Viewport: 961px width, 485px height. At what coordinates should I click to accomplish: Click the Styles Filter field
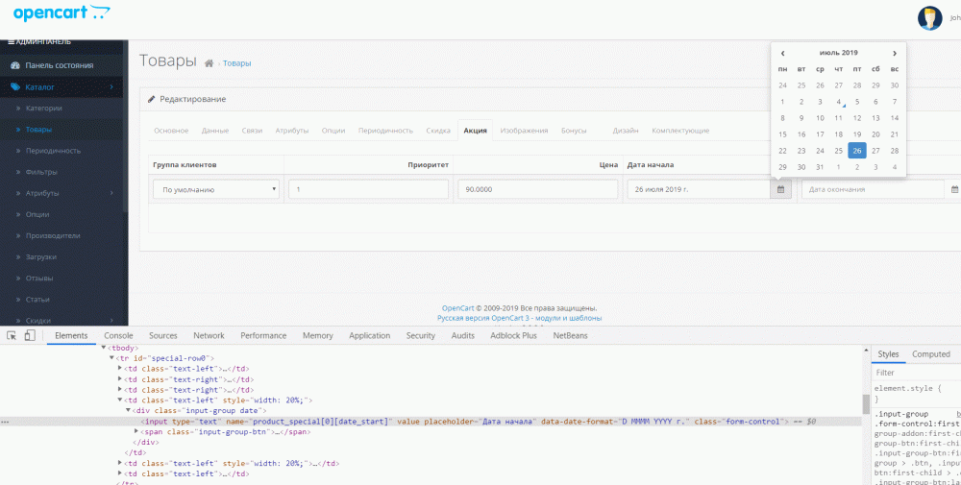(916, 373)
